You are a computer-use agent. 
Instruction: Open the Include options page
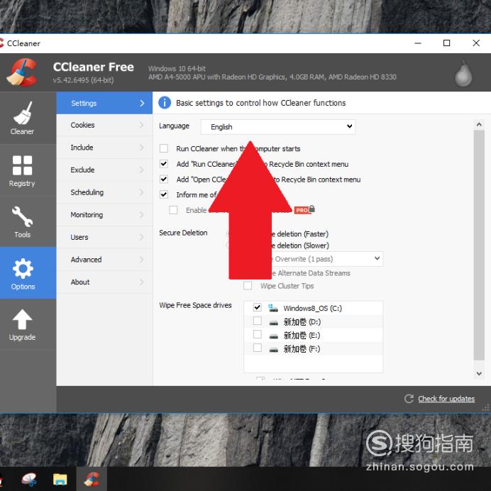tap(104, 148)
